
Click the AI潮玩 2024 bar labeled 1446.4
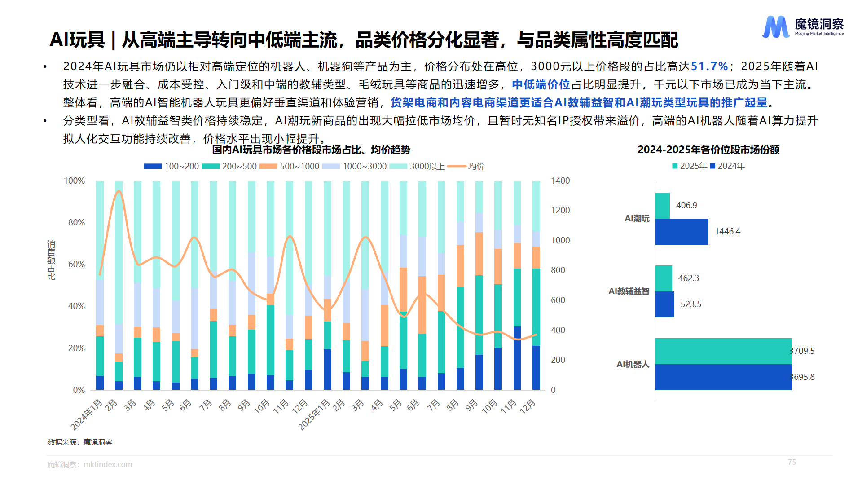coord(682,232)
